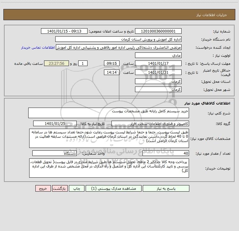The width and height of the screenshot is (239, 231).
Task: Click the label 'مشخصات کالای مورد نیاز:'
Action: [210, 139]
